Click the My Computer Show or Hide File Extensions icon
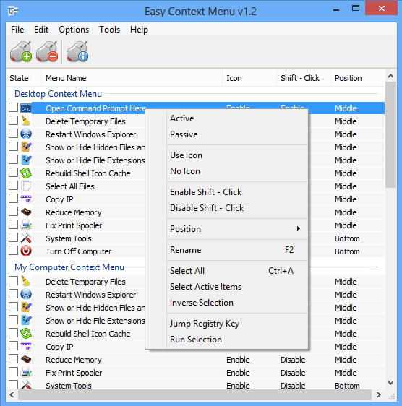 (26, 320)
